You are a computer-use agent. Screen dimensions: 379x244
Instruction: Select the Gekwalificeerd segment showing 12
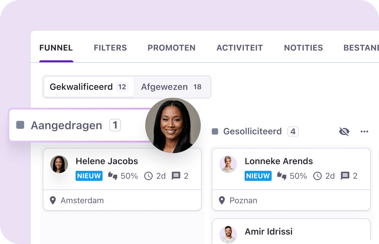pyautogui.click(x=89, y=87)
